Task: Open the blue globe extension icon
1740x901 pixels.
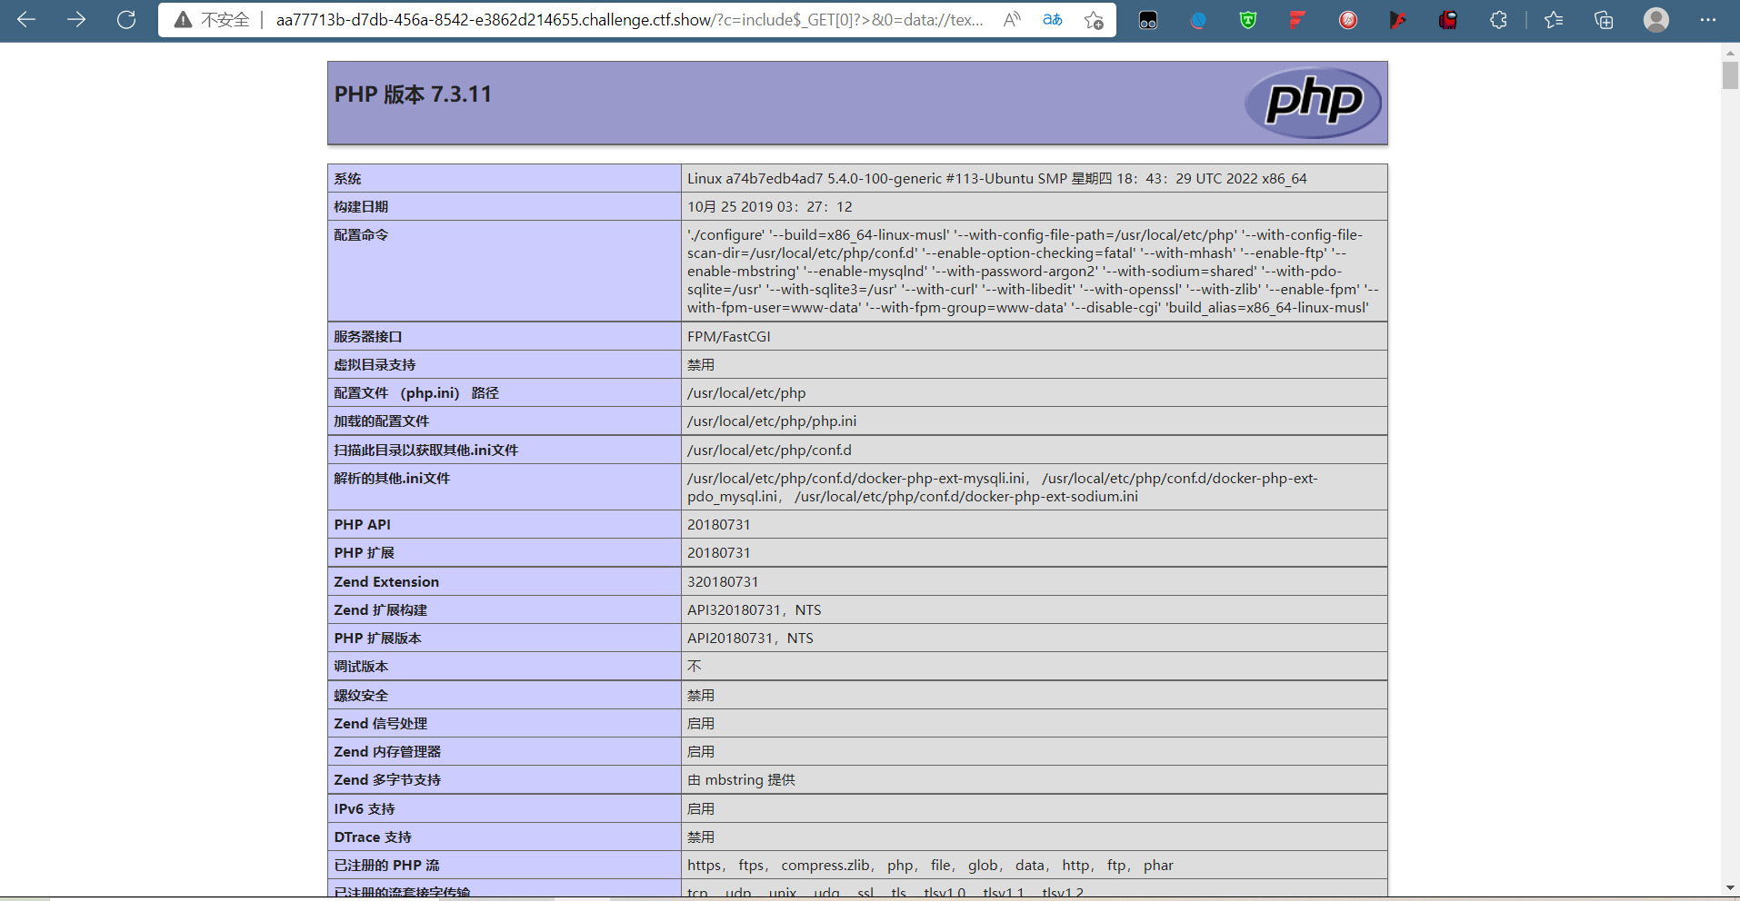Action: click(1198, 20)
